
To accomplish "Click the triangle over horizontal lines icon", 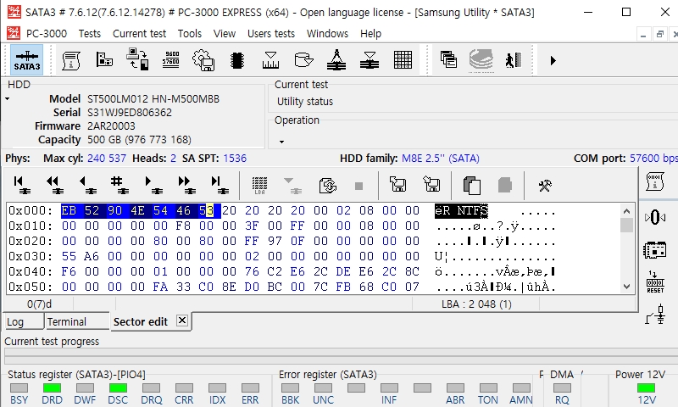I will point(370,60).
